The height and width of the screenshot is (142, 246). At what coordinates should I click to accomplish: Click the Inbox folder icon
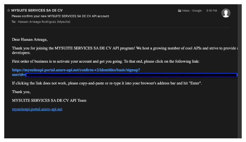pos(179,11)
